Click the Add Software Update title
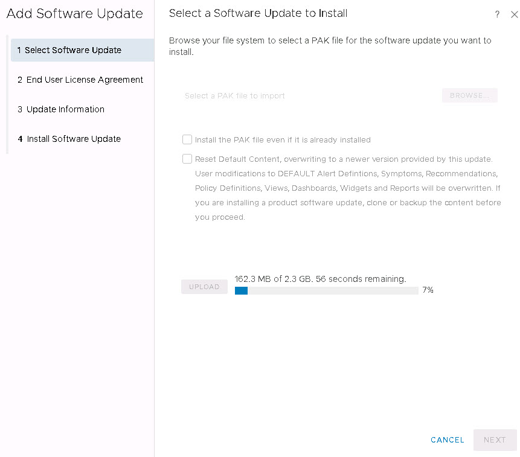 pos(74,14)
